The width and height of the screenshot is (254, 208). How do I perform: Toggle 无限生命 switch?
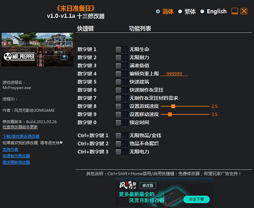click(121, 49)
